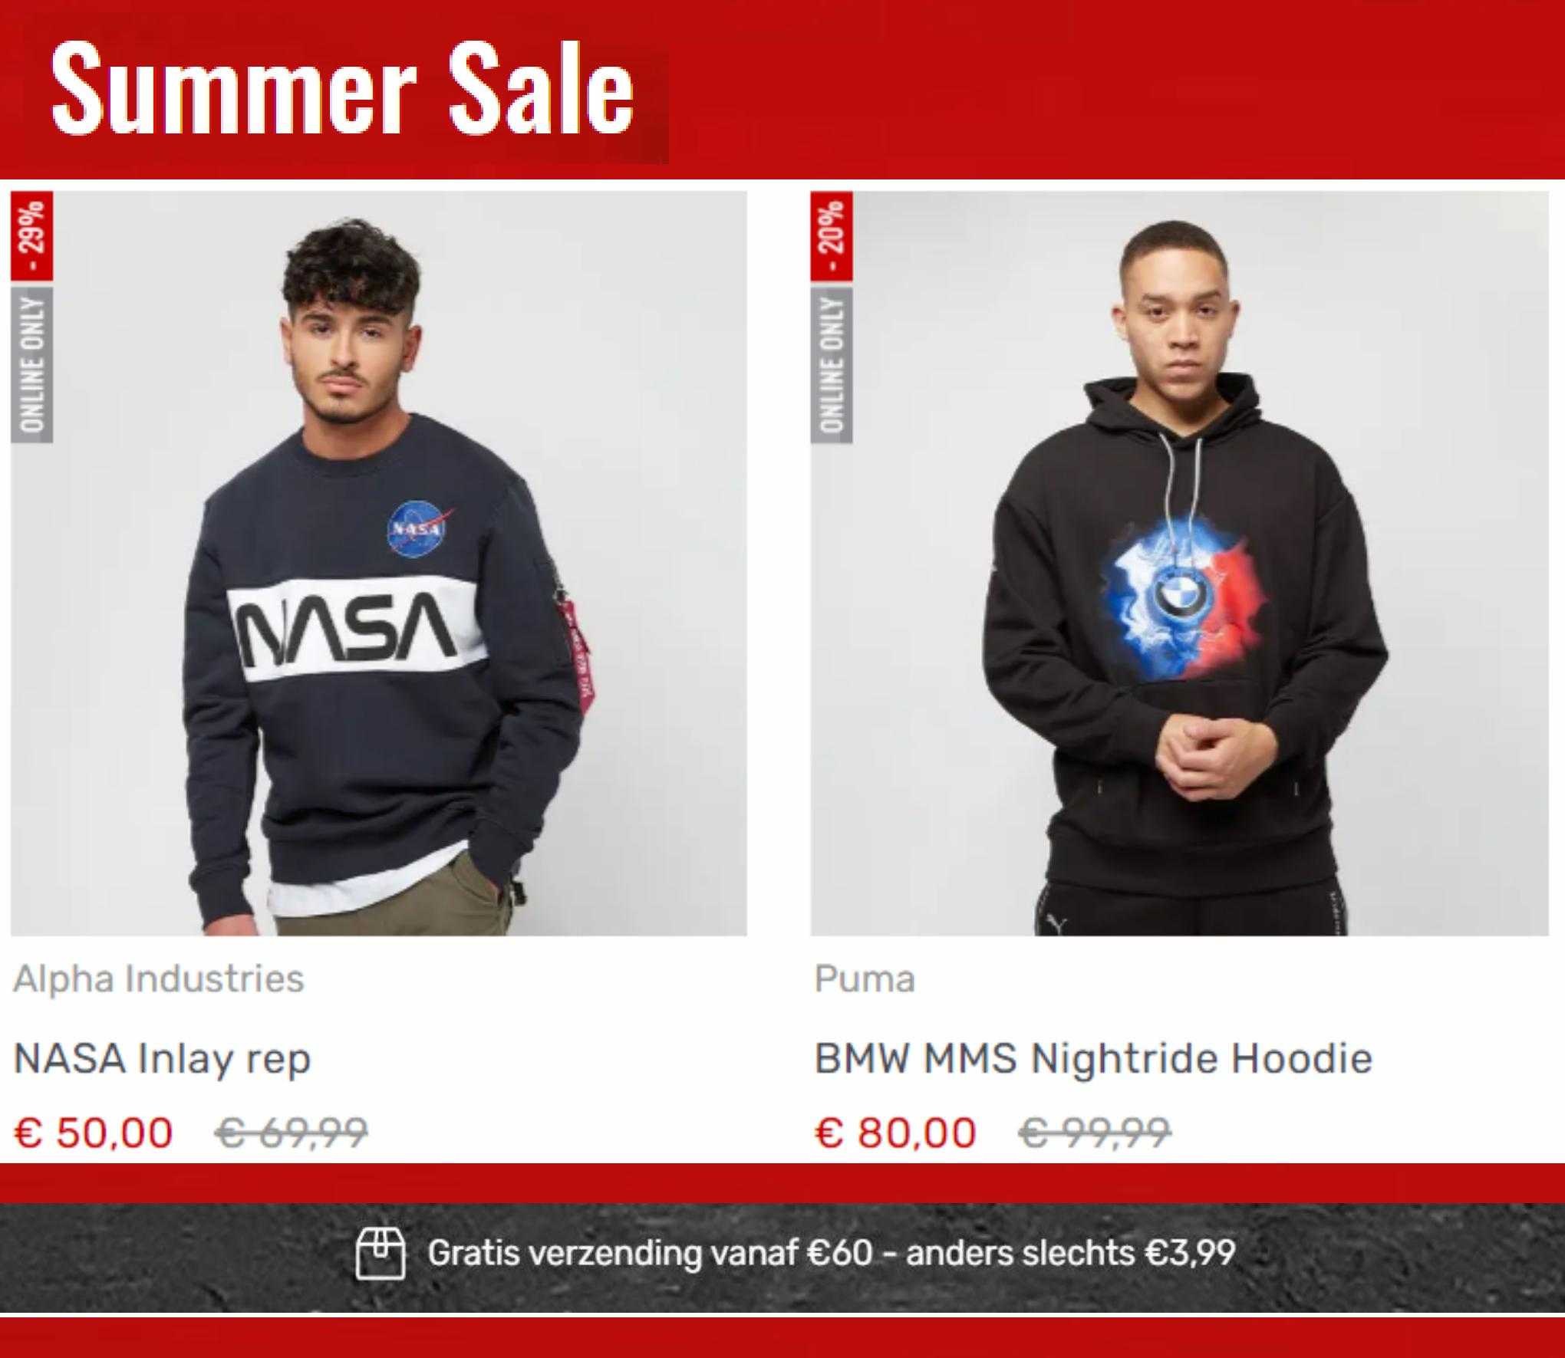Click the shipping package box icon

380,1254
